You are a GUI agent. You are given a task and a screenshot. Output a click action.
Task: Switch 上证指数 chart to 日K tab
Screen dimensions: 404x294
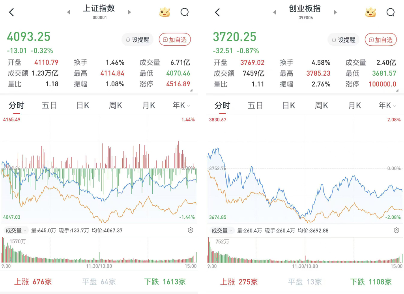click(x=82, y=106)
